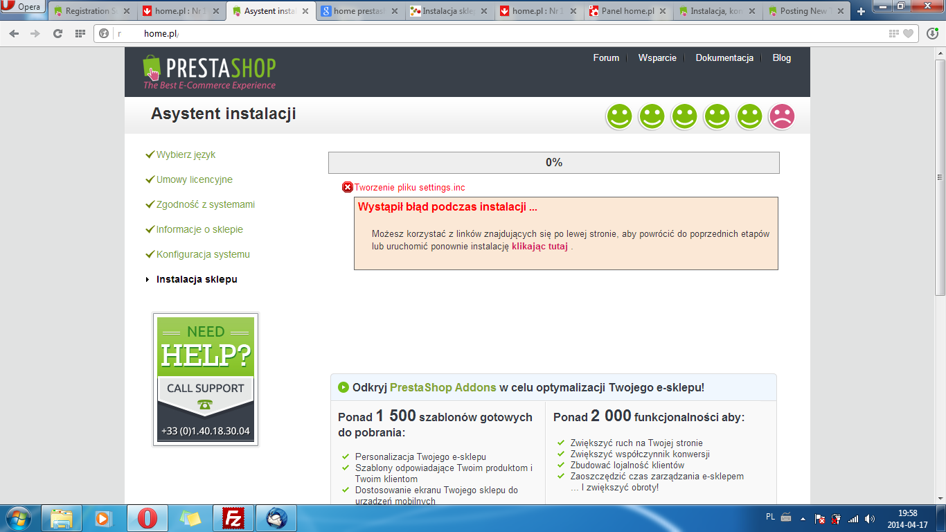
Task: Click 'Personalizacja Twojego e-sklepu' list item
Action: coord(420,456)
